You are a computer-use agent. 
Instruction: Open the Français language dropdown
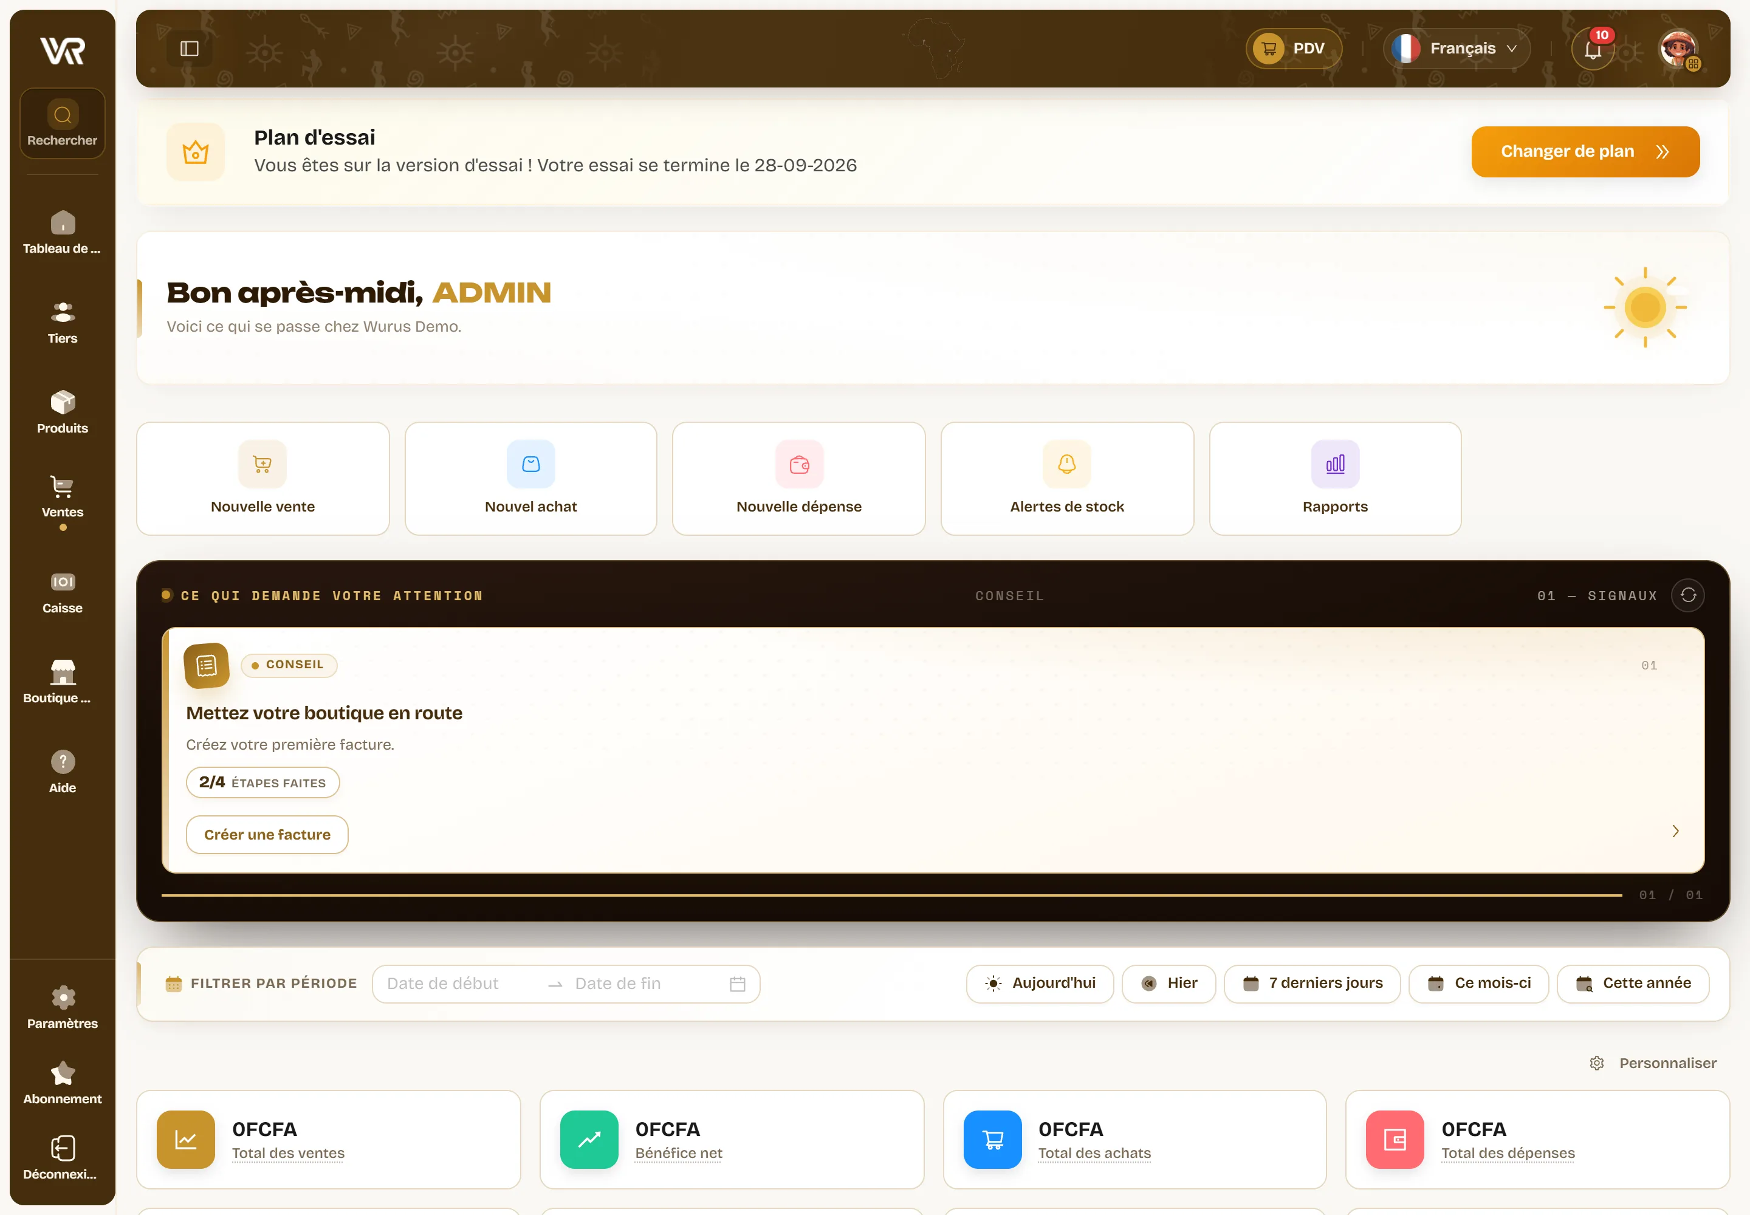[1457, 49]
